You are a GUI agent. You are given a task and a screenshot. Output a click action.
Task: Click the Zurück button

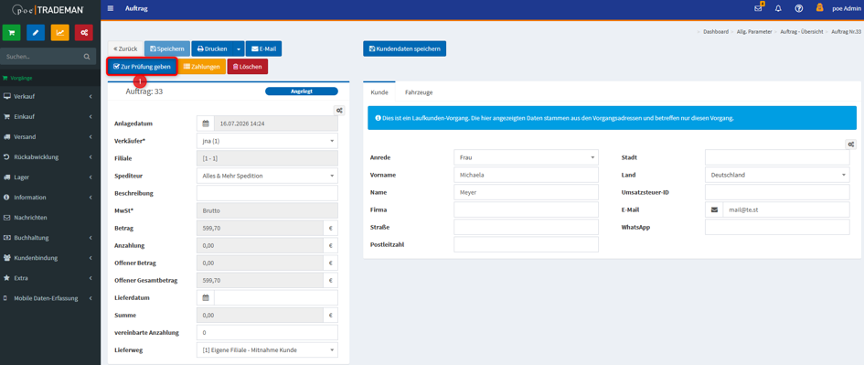click(x=125, y=48)
